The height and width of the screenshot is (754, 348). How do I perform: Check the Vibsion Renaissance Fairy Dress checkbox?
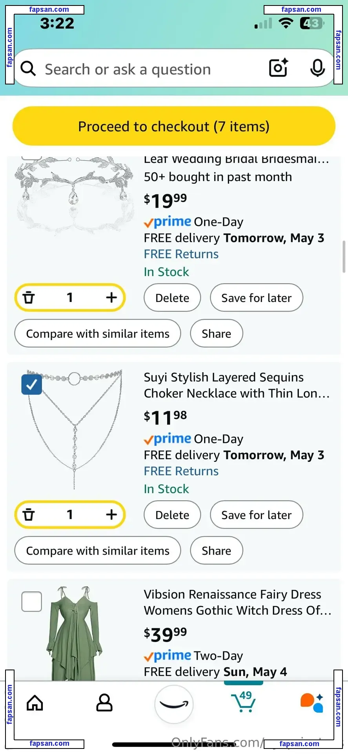32,602
